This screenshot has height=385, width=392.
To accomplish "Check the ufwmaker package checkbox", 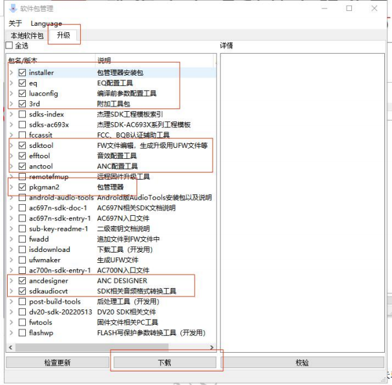I will tap(22, 260).
